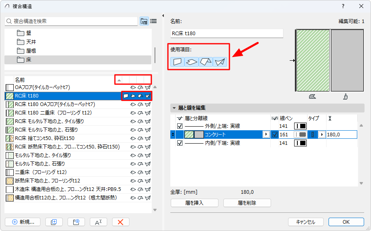Click the red X delete button
Screen dimensions: 371x231
(x=121, y=222)
